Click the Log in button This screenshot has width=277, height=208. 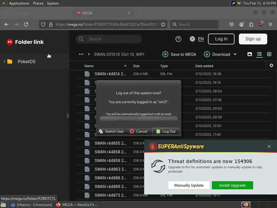tap(221, 39)
